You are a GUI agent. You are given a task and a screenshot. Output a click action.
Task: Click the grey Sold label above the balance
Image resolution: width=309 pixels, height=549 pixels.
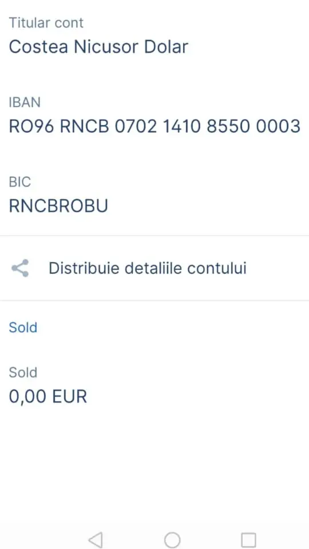click(23, 372)
